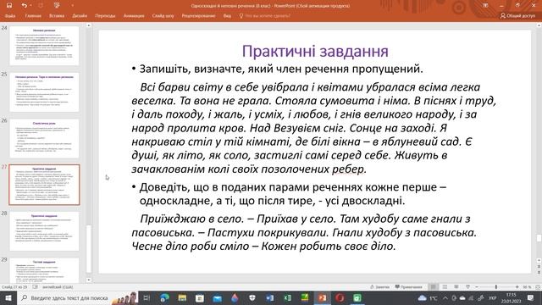This screenshot has width=542, height=305.
Task: Click PowerPoint icon on taskbar
Action: pyautogui.click(x=322, y=297)
